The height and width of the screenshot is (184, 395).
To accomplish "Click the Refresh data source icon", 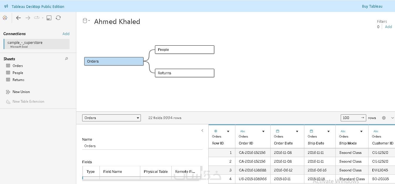I will coord(58,18).
